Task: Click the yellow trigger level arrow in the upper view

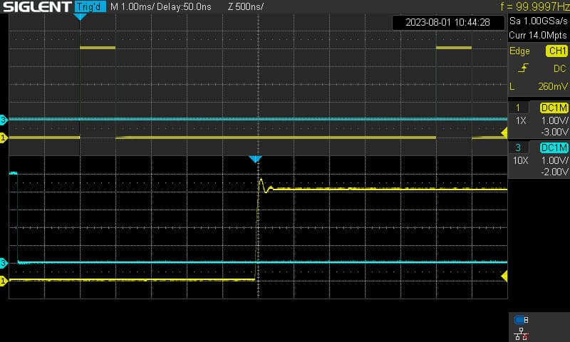Action: [x=504, y=133]
